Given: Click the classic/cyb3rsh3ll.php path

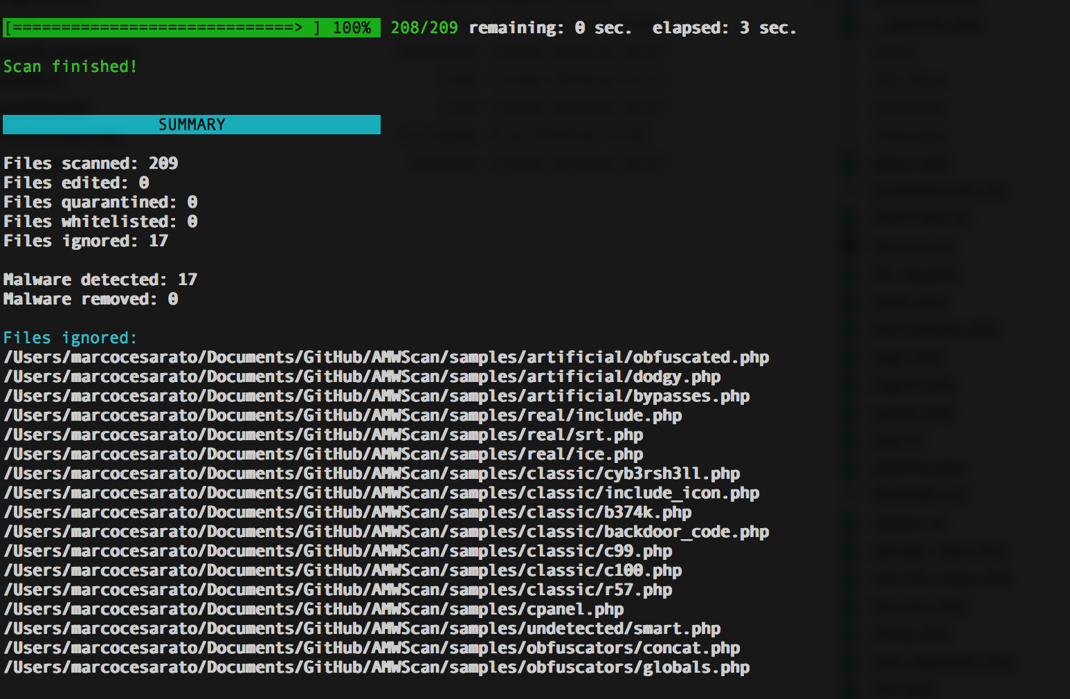Looking at the screenshot, I should pos(372,473).
